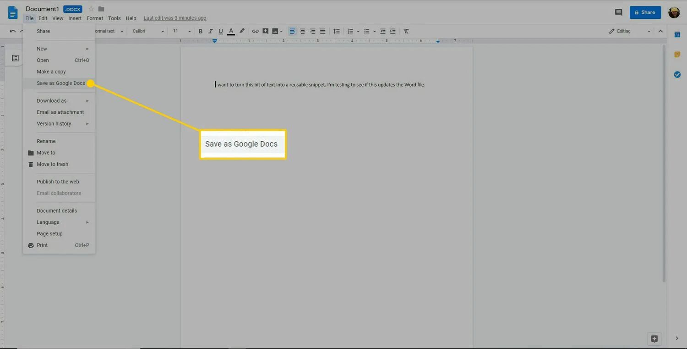Open the Google account avatar
The width and height of the screenshot is (687, 349).
click(x=674, y=12)
